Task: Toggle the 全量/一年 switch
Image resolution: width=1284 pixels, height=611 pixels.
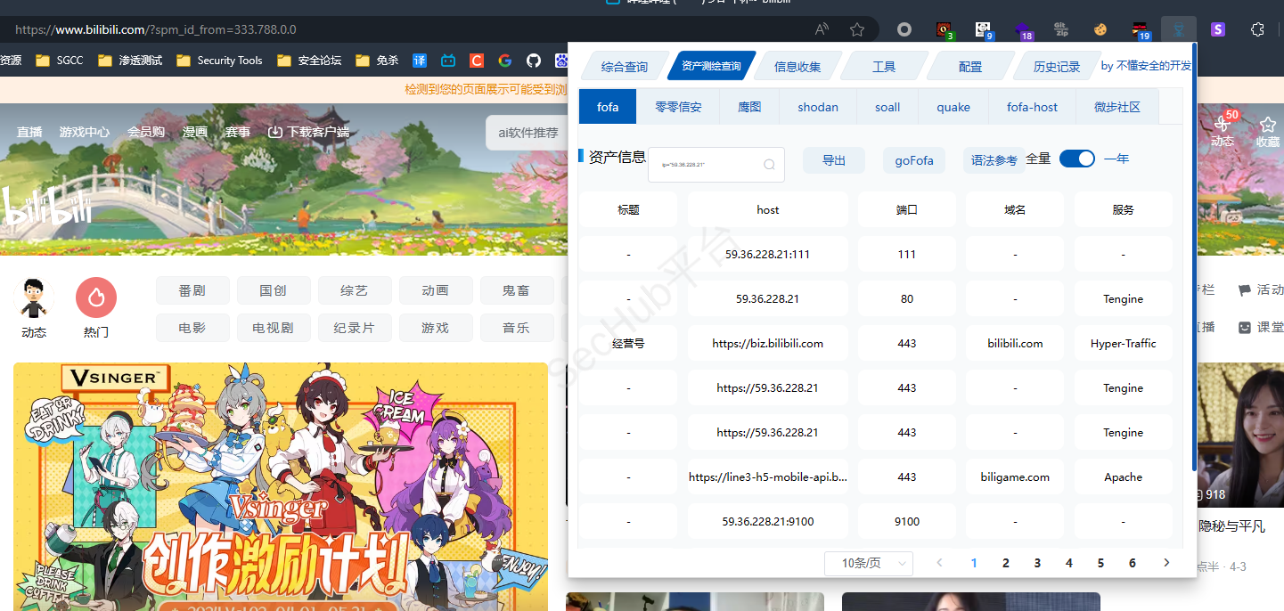Action: click(1076, 159)
